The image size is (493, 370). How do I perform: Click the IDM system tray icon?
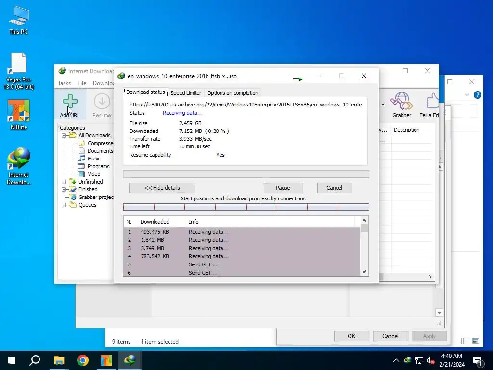coord(408,360)
